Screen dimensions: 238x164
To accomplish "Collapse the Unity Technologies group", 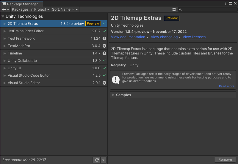I will (3, 17).
